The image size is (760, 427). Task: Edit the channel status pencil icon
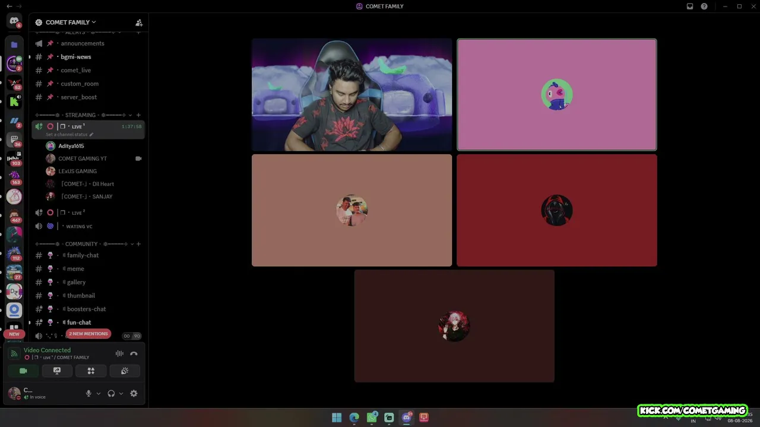click(91, 135)
